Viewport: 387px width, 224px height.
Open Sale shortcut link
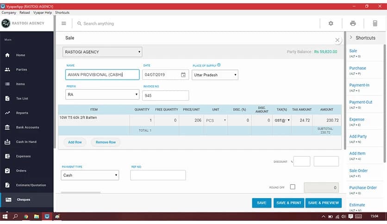click(353, 51)
